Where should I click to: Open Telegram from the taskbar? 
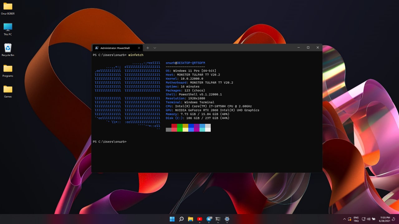209,219
